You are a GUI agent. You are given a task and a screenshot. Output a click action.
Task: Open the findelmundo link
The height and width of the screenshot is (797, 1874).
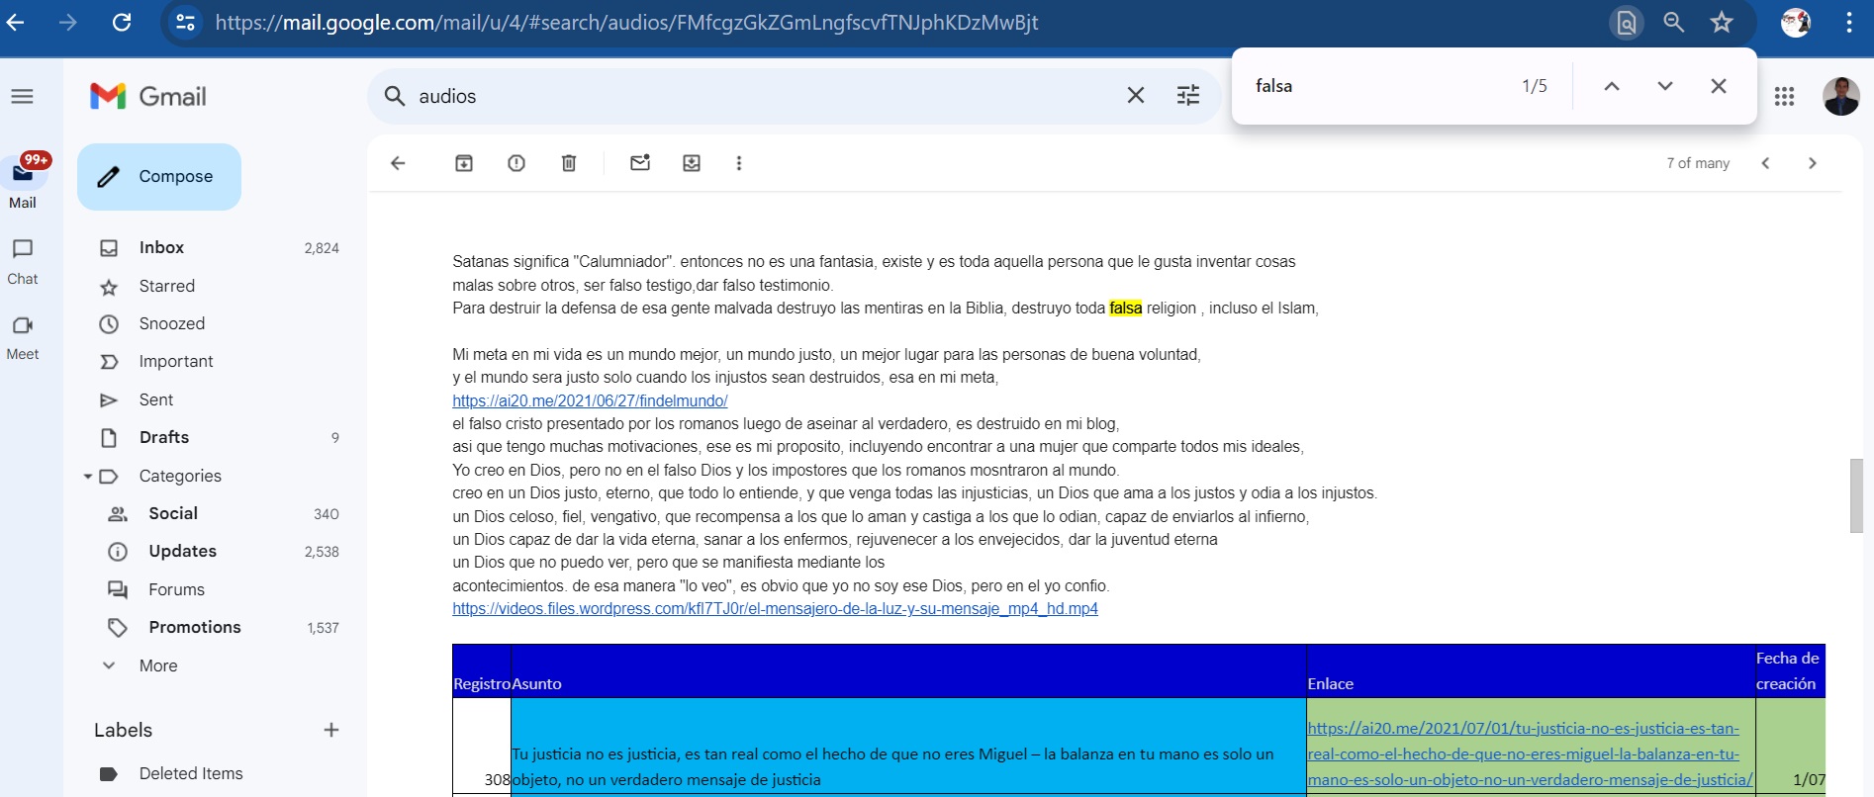[x=590, y=400]
